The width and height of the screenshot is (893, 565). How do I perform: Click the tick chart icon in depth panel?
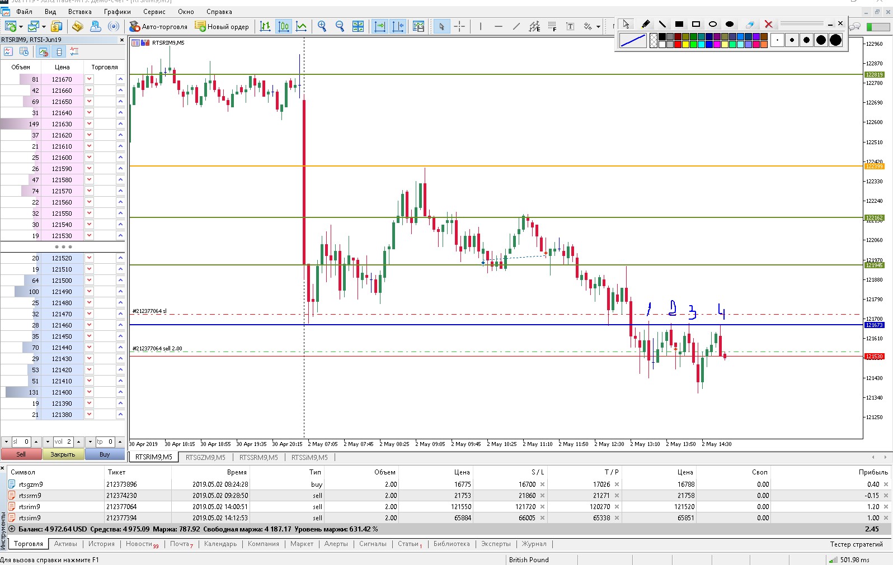pyautogui.click(x=8, y=51)
